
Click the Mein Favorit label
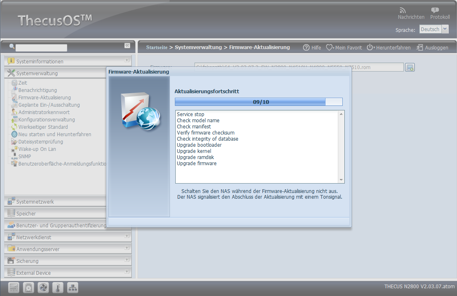[x=348, y=48]
